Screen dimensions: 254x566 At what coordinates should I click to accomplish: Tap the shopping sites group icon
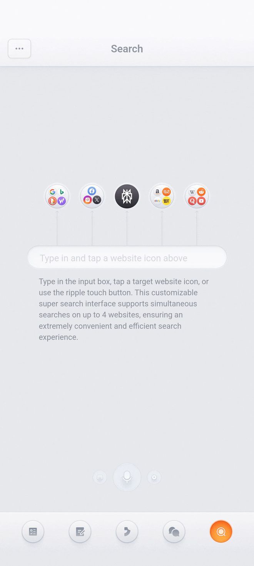(162, 196)
